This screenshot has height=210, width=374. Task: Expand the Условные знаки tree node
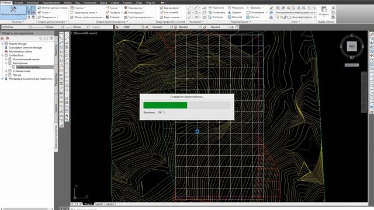pos(6,71)
